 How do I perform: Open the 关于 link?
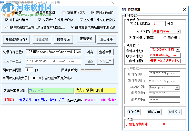coord(61,100)
